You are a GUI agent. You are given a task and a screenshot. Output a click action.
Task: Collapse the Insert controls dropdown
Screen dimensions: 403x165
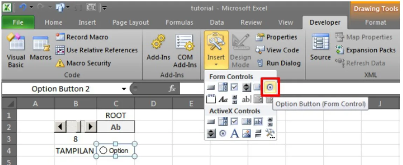coord(216,50)
